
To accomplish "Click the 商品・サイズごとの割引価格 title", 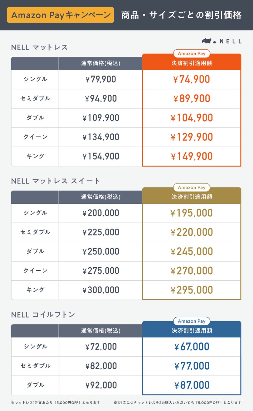I will pos(181,15).
